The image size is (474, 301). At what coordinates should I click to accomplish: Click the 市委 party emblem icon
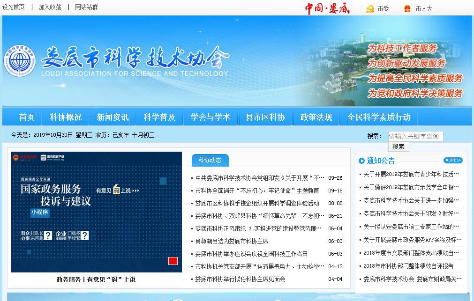click(x=370, y=8)
